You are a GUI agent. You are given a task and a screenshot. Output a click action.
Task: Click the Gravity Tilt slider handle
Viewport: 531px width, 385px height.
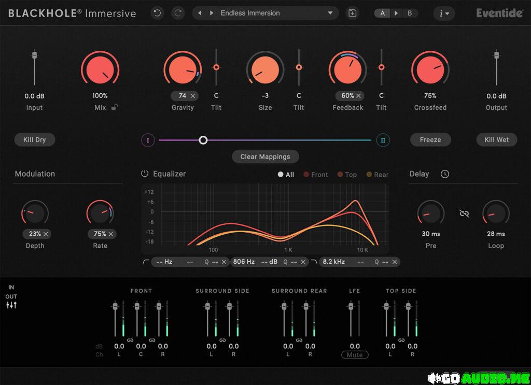click(216, 67)
